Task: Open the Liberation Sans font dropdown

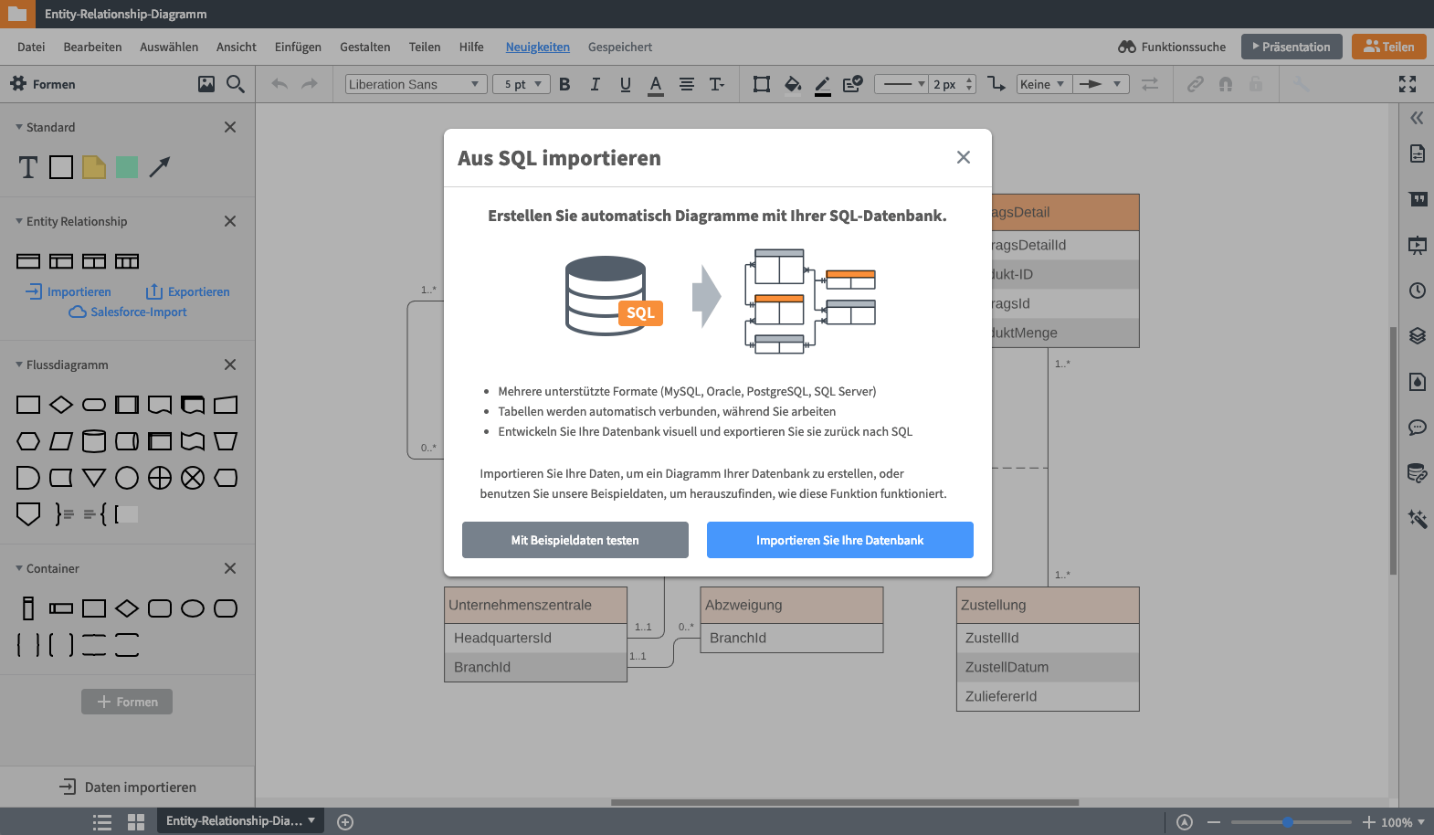Action: (414, 84)
